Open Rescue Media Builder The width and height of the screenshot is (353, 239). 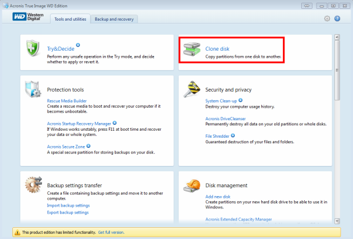click(x=66, y=101)
